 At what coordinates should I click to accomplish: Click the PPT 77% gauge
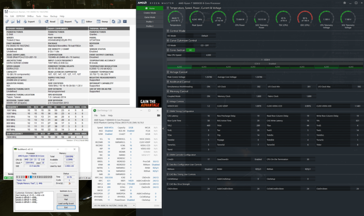click(x=219, y=18)
